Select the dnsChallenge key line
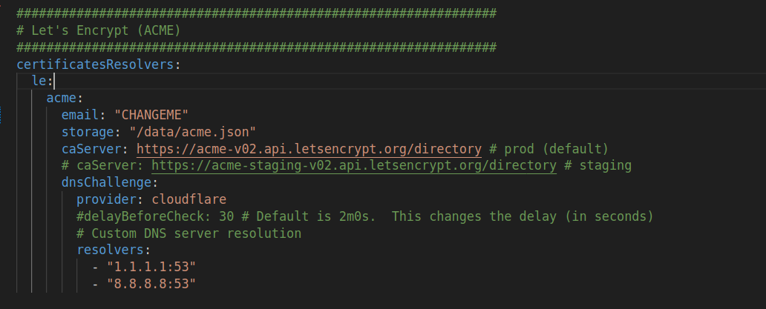766x309 pixels. tap(109, 183)
